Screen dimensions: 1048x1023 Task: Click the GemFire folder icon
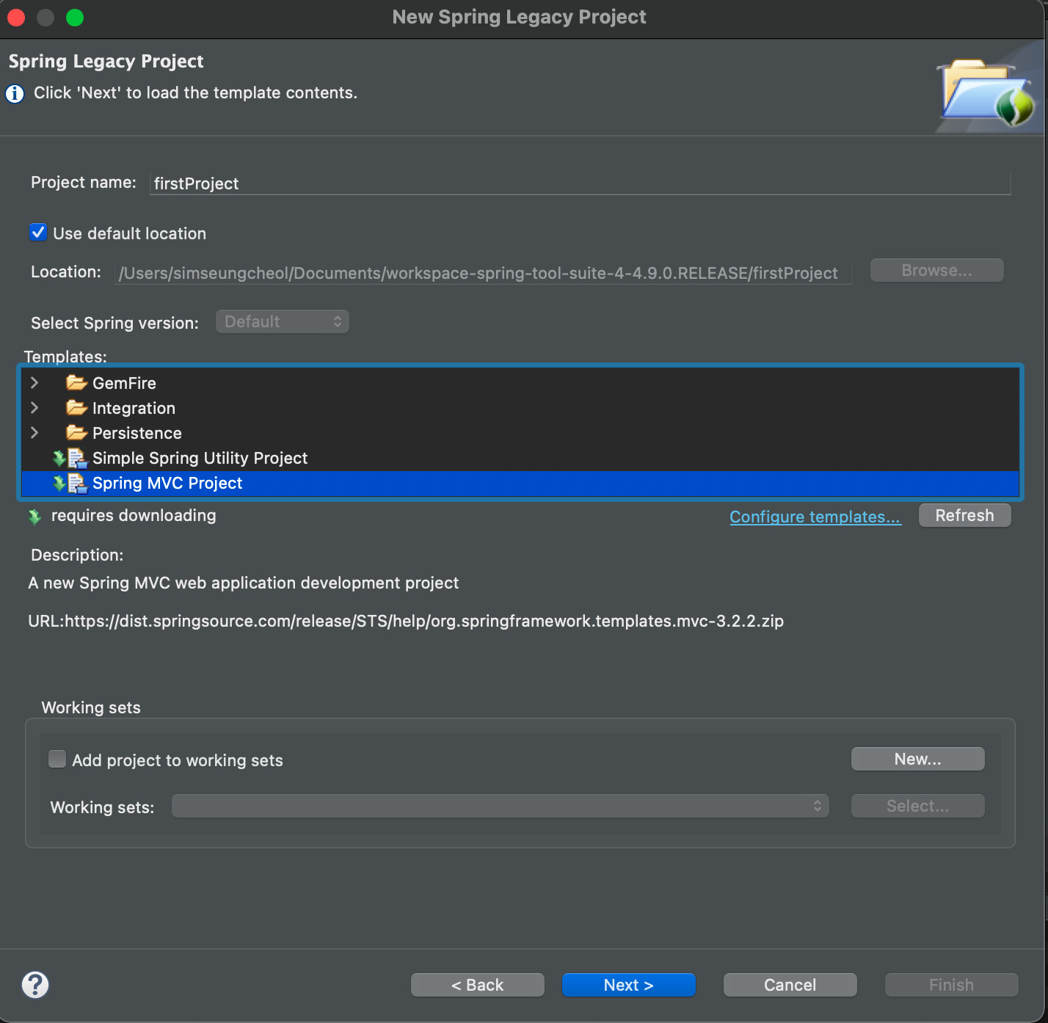click(x=76, y=382)
